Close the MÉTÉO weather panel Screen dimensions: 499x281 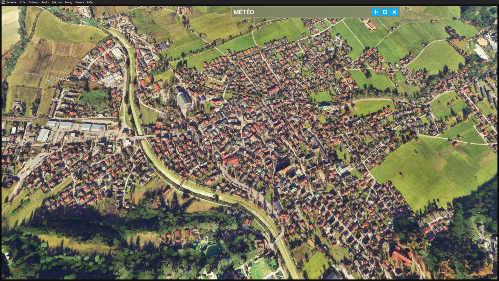point(394,12)
